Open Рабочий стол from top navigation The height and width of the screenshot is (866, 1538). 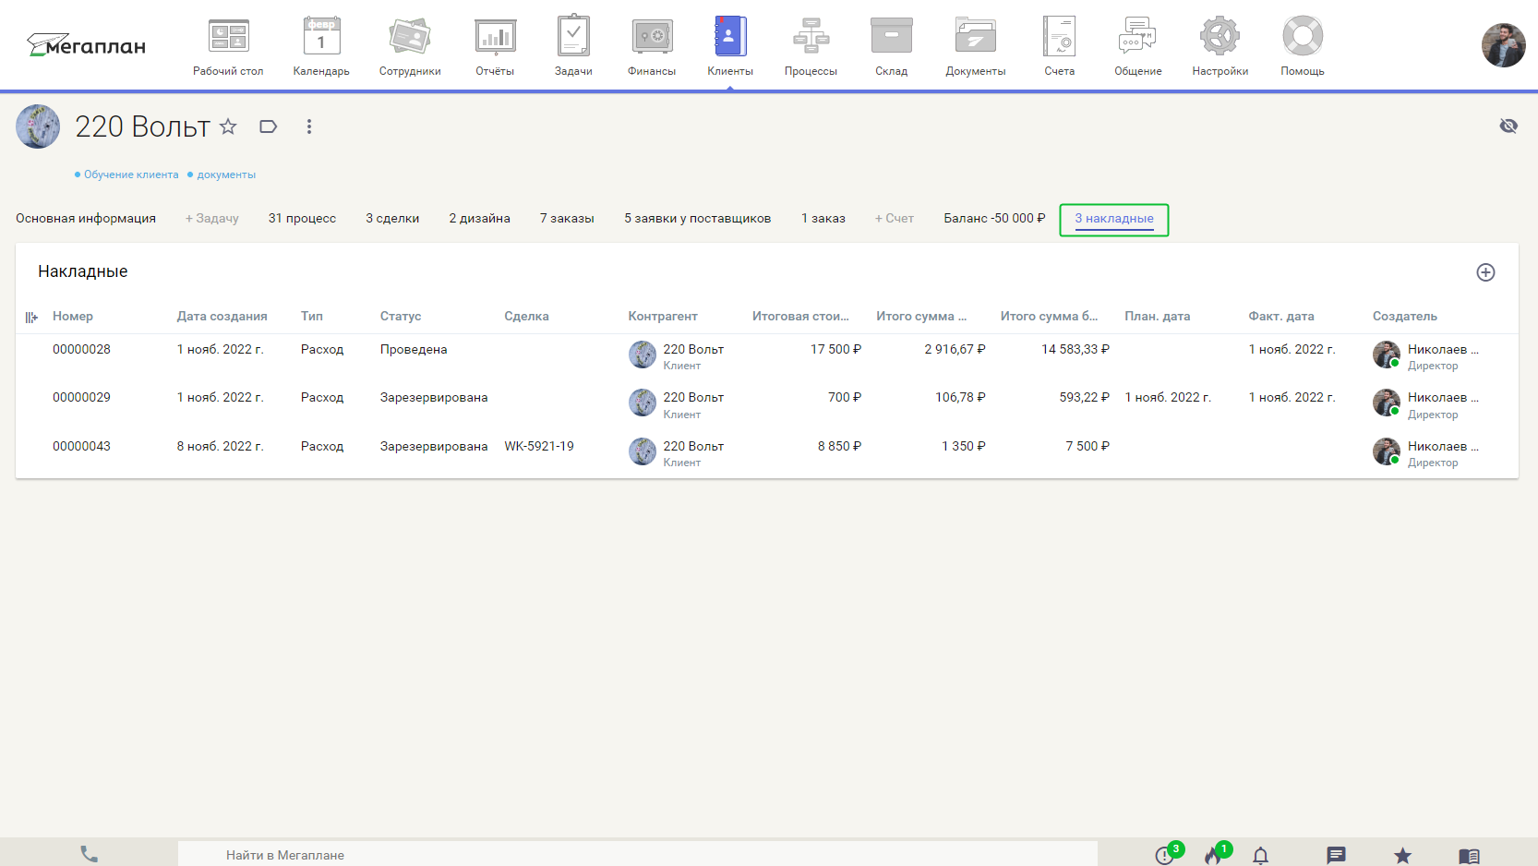[228, 46]
